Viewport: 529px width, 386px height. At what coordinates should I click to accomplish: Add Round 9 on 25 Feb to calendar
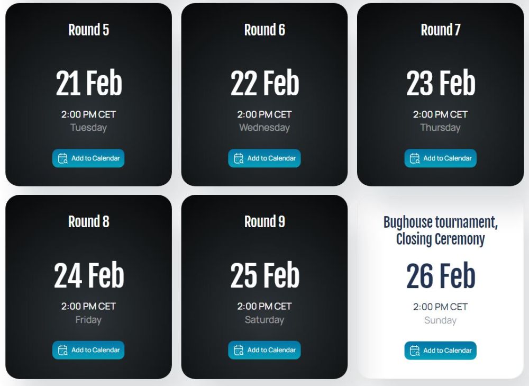pyautogui.click(x=264, y=350)
